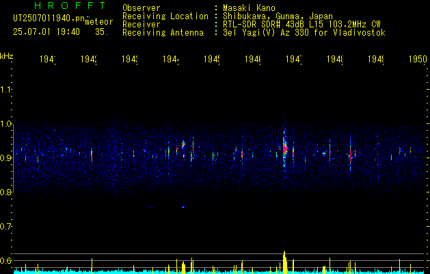Viewport: 430px width, 274px height.
Task: Click the 0.9 frequency axis label
Action: tap(5, 158)
